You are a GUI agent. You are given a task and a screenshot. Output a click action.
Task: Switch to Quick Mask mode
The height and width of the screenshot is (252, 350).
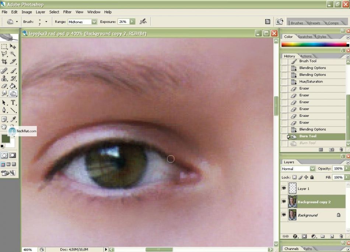(13, 155)
